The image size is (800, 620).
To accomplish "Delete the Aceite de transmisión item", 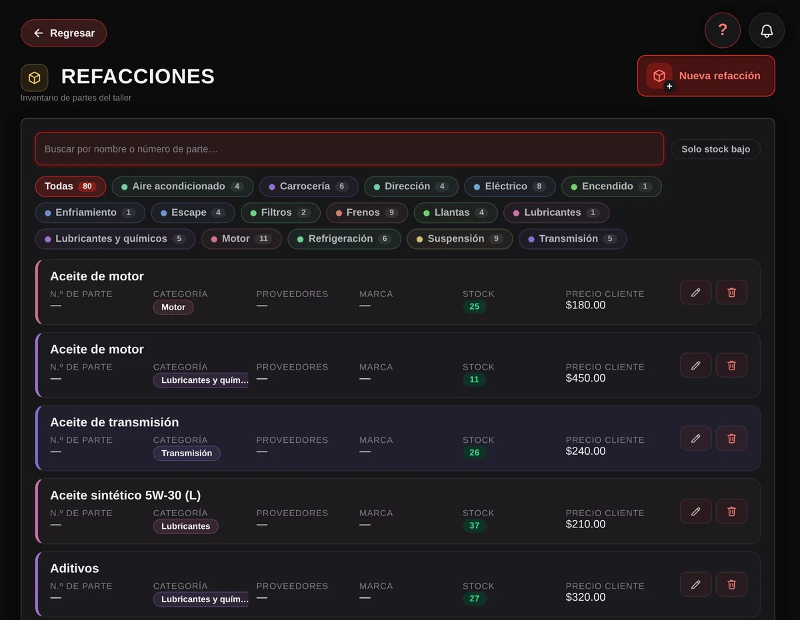I will click(731, 438).
